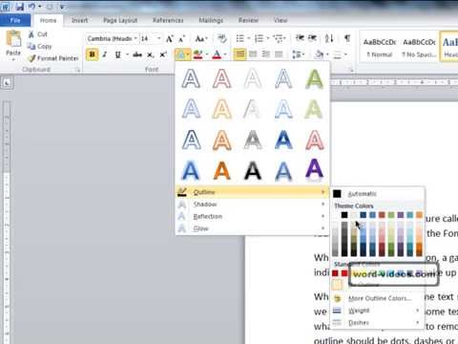Click the Cut scissors icon
The width and height of the screenshot is (458, 344).
click(31, 34)
